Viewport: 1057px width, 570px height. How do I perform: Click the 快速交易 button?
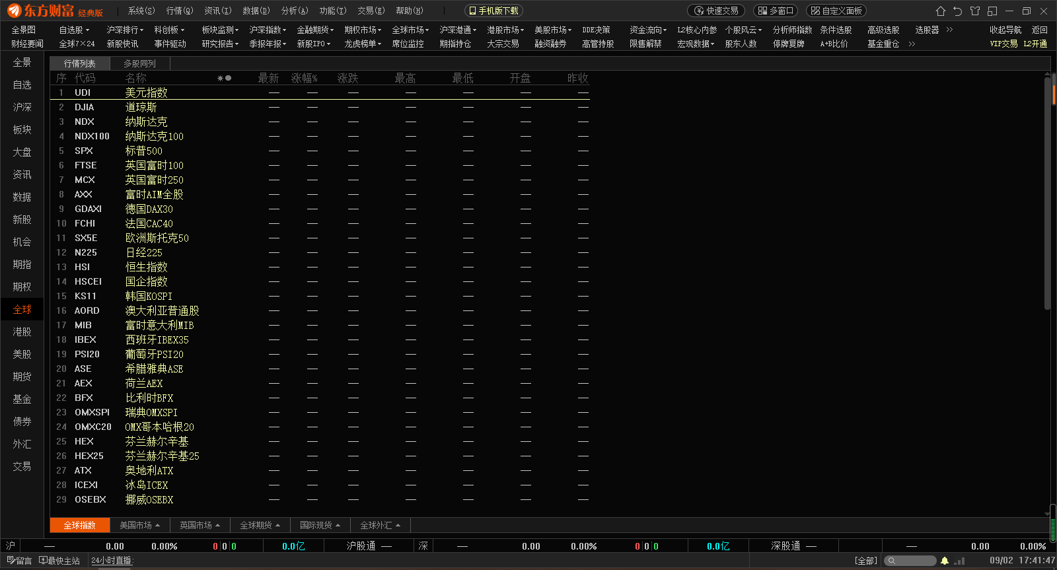[716, 11]
